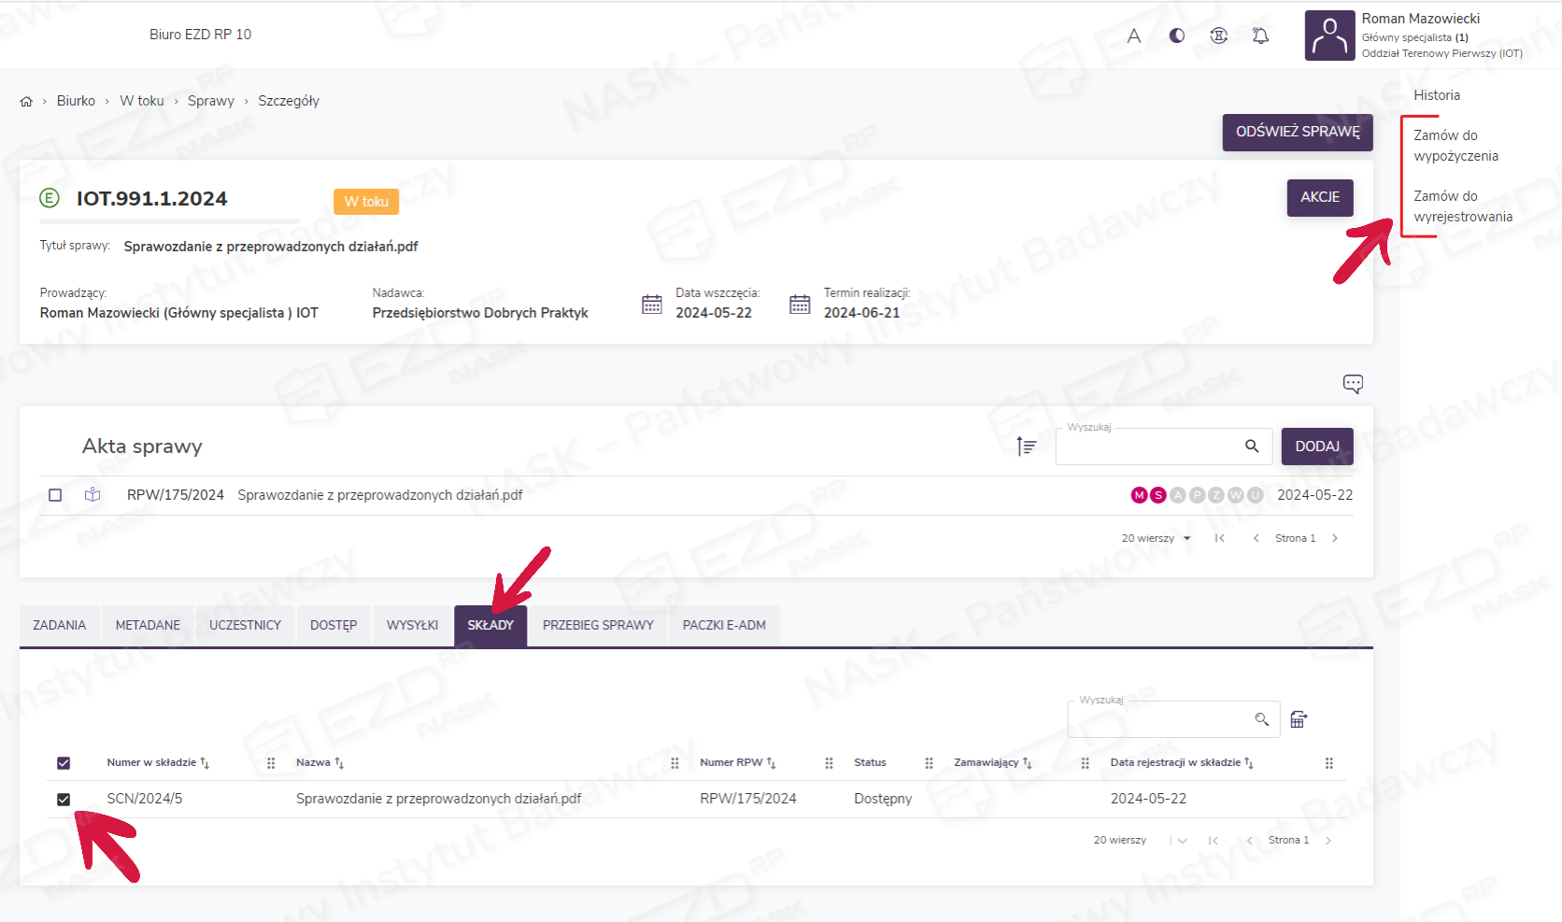Click the Wyszukaj field in Składy tab
The width and height of the screenshot is (1562, 922).
point(1158,719)
